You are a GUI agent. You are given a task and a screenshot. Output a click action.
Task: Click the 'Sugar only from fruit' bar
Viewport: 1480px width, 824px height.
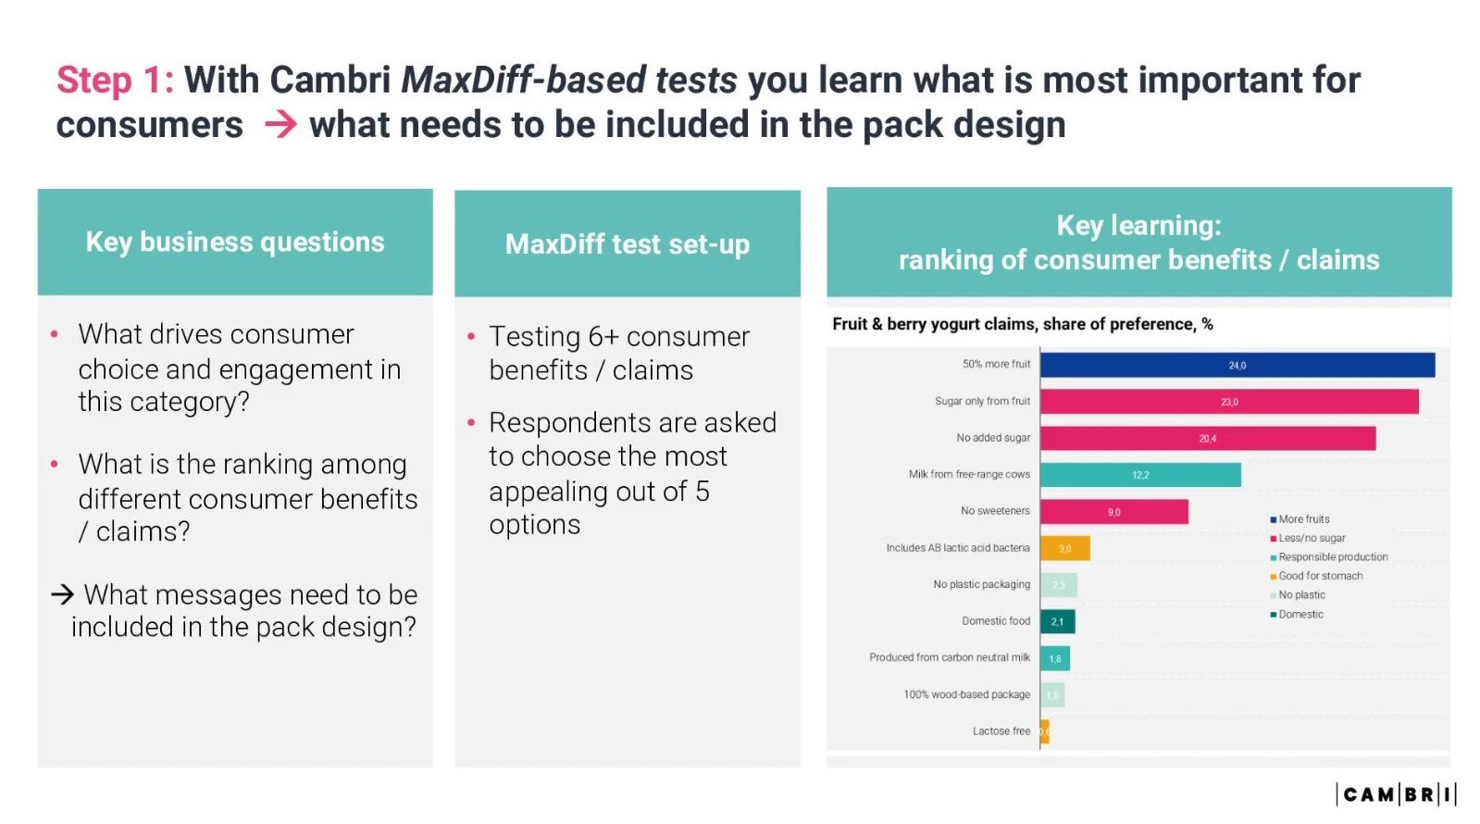pos(1229,402)
